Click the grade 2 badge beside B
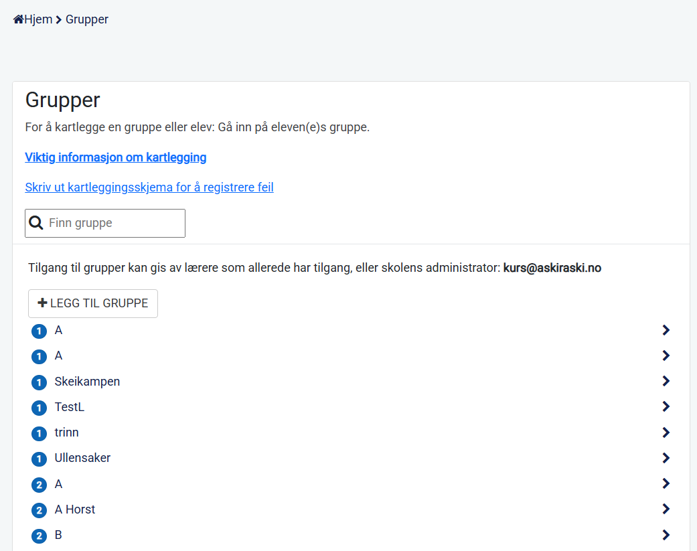This screenshot has height=551, width=697. (x=39, y=536)
